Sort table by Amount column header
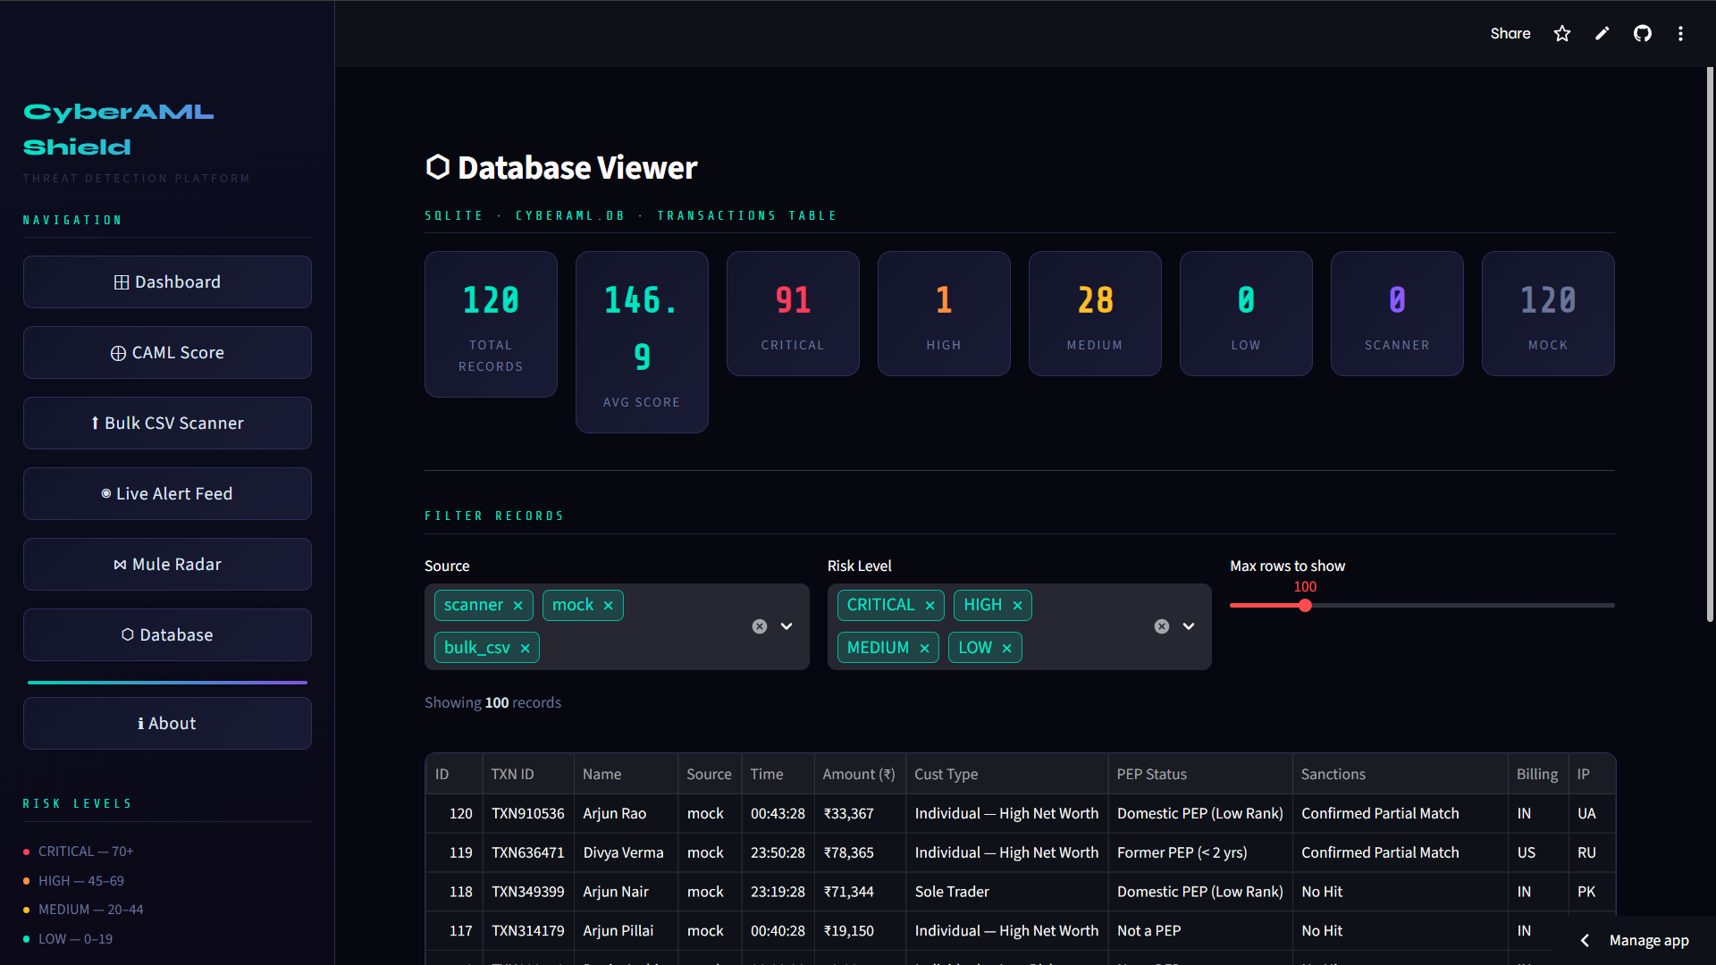1716x965 pixels. (x=858, y=775)
